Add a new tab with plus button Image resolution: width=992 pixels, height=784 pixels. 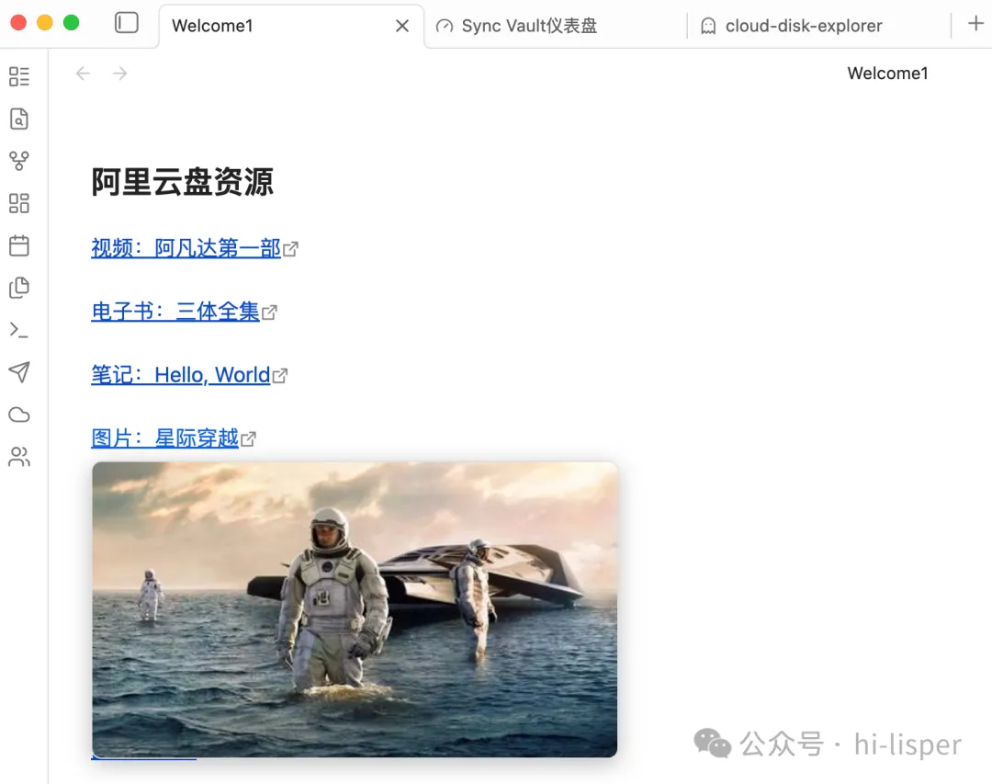click(x=975, y=24)
